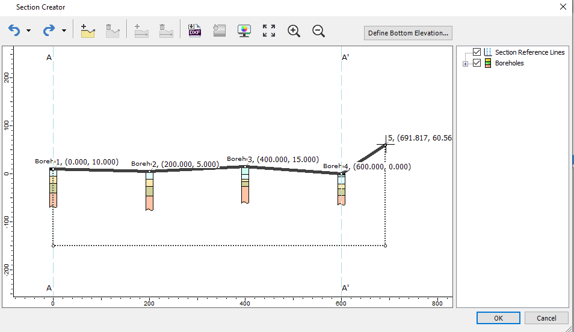Screen dimensions: 574x332
Task: Click the pan hand image icon
Action: click(x=219, y=31)
